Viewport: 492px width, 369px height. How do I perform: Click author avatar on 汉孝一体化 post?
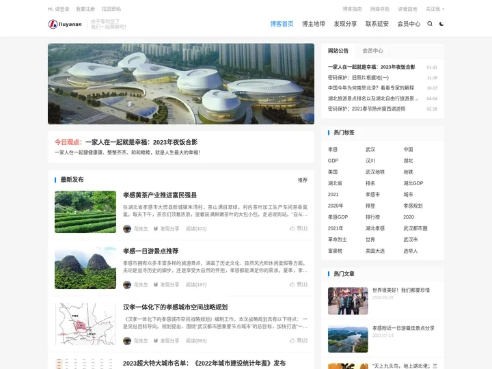pyautogui.click(x=127, y=341)
